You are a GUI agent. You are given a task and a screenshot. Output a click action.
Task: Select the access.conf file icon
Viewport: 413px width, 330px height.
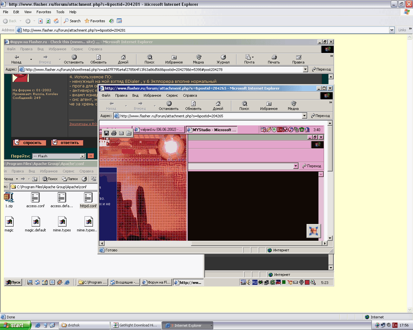(35, 200)
